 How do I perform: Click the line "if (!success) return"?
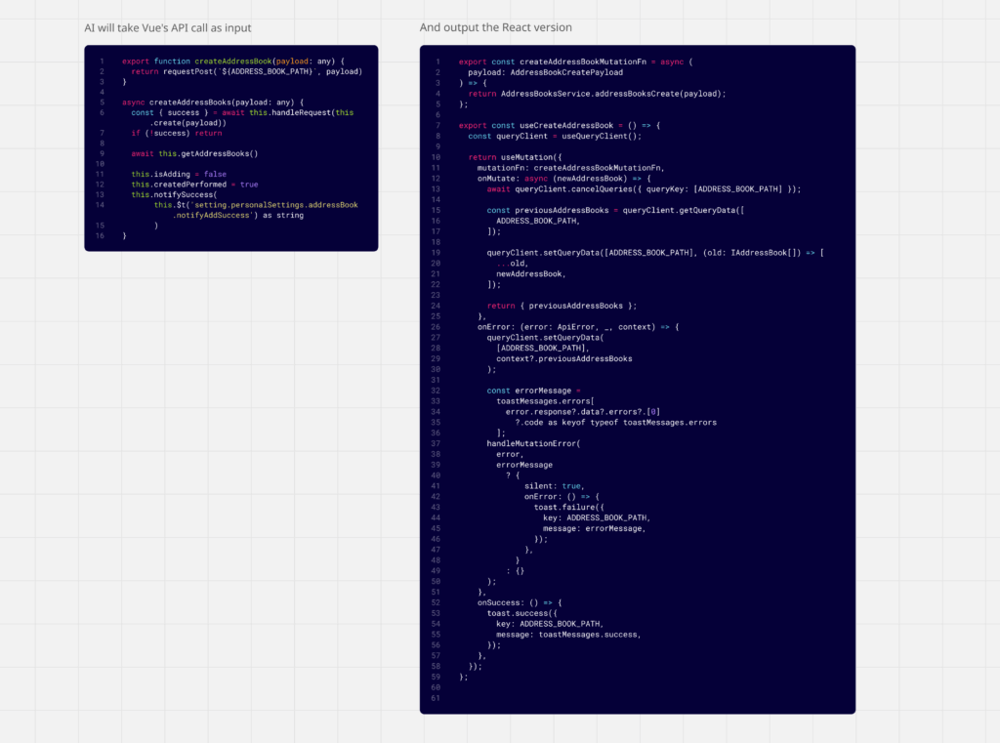click(x=177, y=133)
